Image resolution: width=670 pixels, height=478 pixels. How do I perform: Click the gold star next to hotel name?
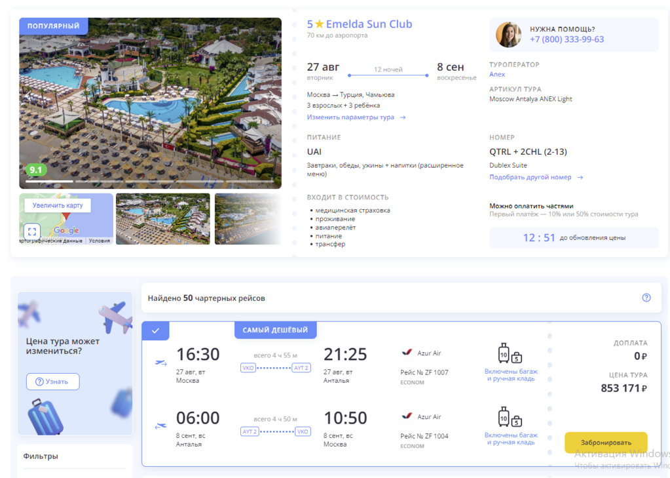(x=319, y=24)
